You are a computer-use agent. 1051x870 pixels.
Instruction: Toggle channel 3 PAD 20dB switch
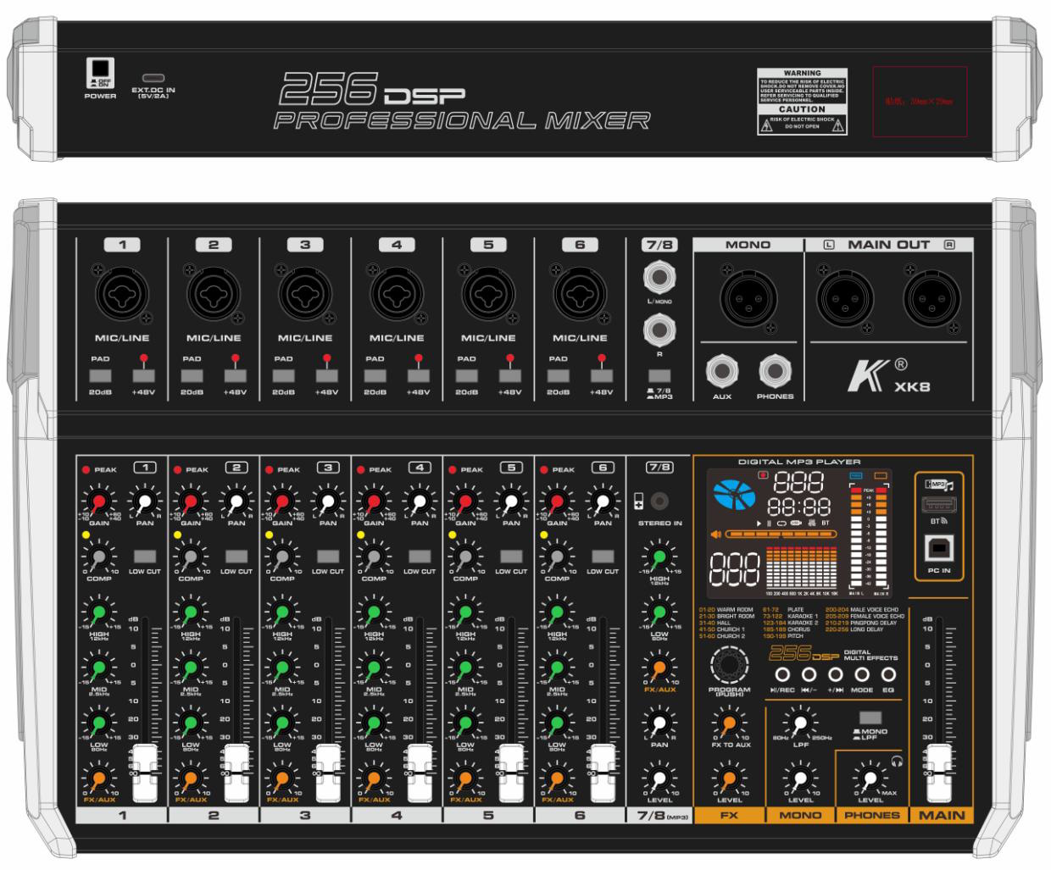click(x=283, y=375)
